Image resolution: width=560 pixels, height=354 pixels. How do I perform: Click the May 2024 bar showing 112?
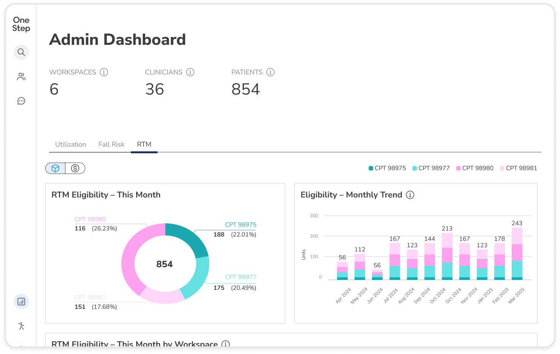[x=360, y=267]
